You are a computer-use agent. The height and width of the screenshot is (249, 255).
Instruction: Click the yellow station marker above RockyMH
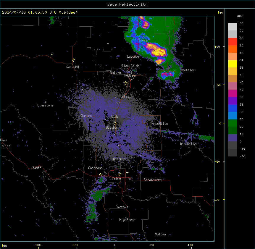coord(74,60)
